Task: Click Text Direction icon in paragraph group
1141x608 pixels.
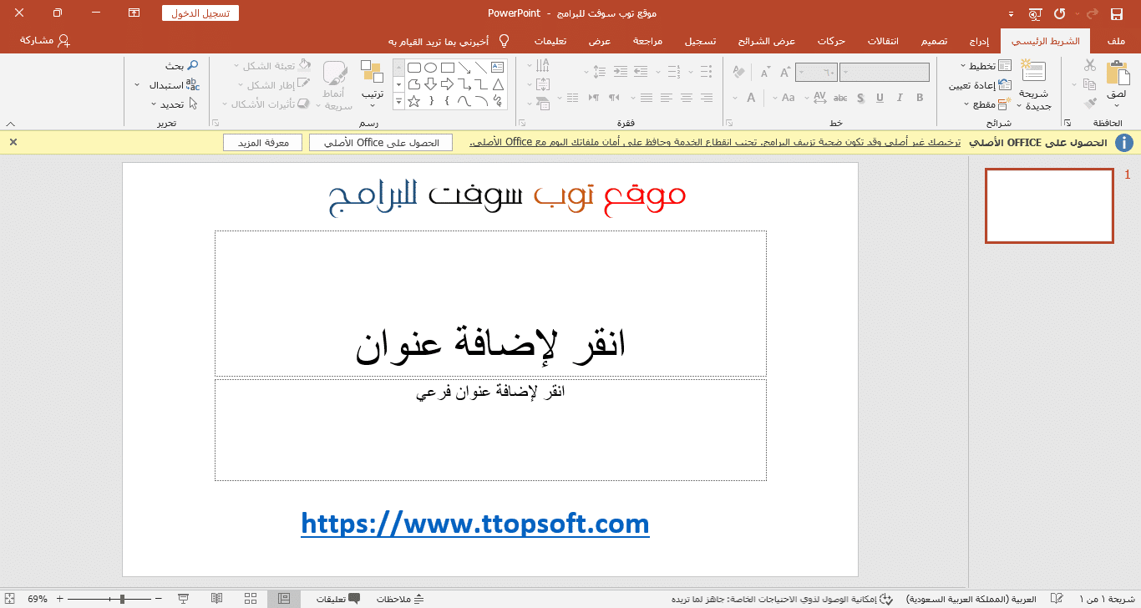Action: (543, 65)
